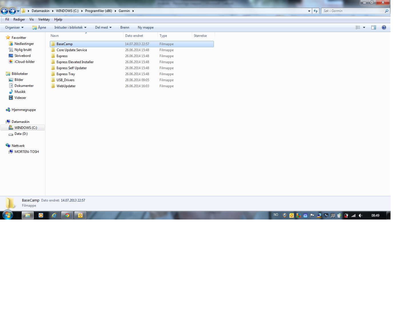Open the Rediger menu
The height and width of the screenshot is (315, 420).
[x=19, y=19]
